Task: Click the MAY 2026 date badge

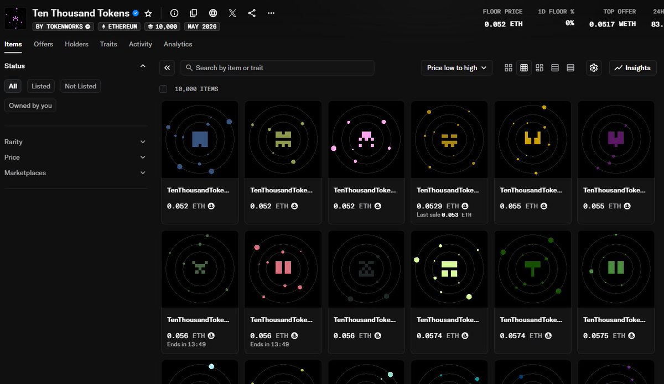Action: pos(202,27)
